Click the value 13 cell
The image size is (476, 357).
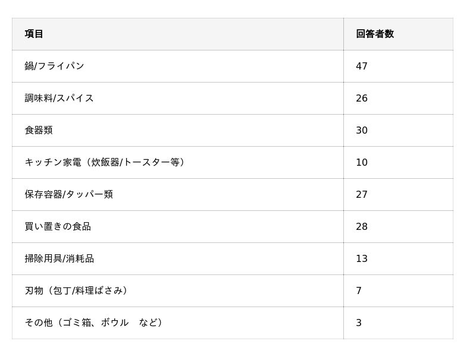tap(362, 258)
